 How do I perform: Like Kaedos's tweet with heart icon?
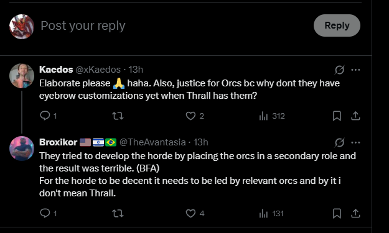click(x=191, y=116)
